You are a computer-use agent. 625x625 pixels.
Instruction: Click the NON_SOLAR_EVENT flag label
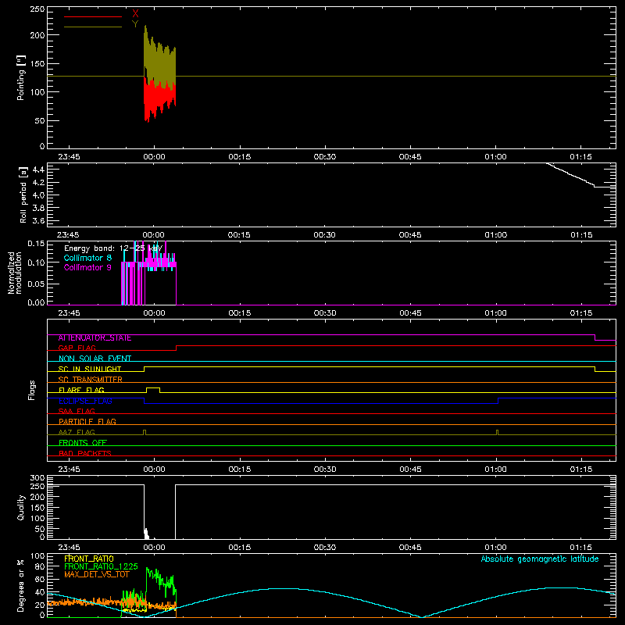pos(95,359)
